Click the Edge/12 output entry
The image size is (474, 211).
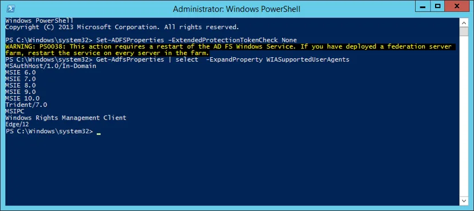coord(17,124)
